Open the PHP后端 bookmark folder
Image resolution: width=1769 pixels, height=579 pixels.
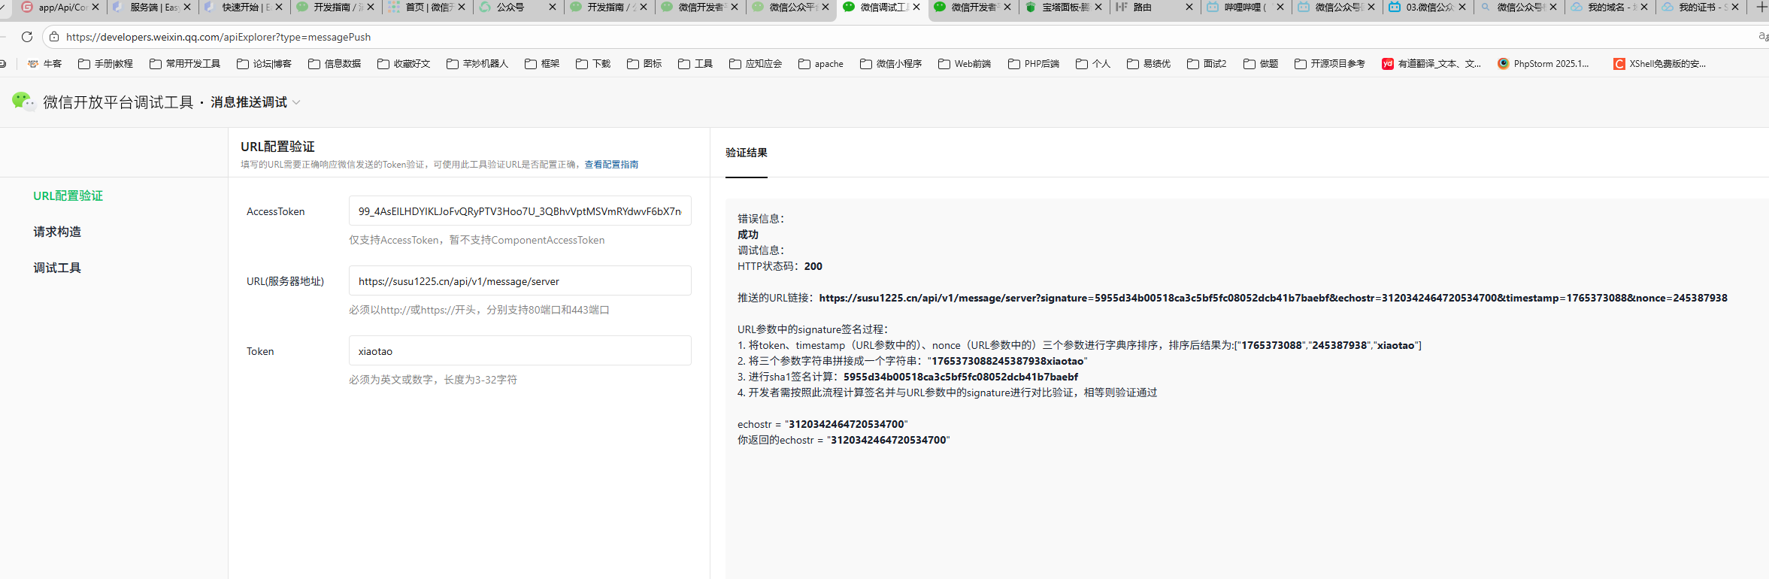tap(1034, 64)
